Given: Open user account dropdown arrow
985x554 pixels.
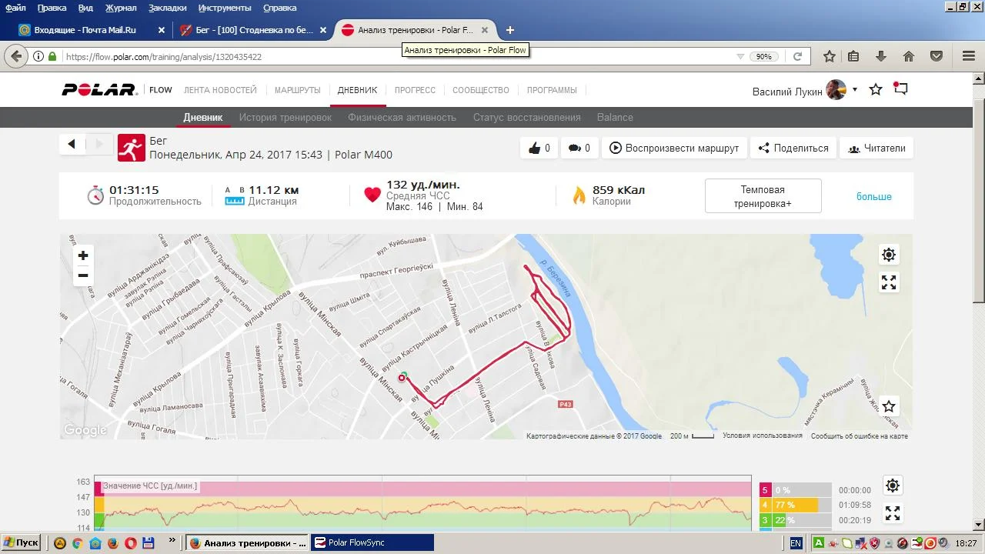Looking at the screenshot, I should coord(854,90).
